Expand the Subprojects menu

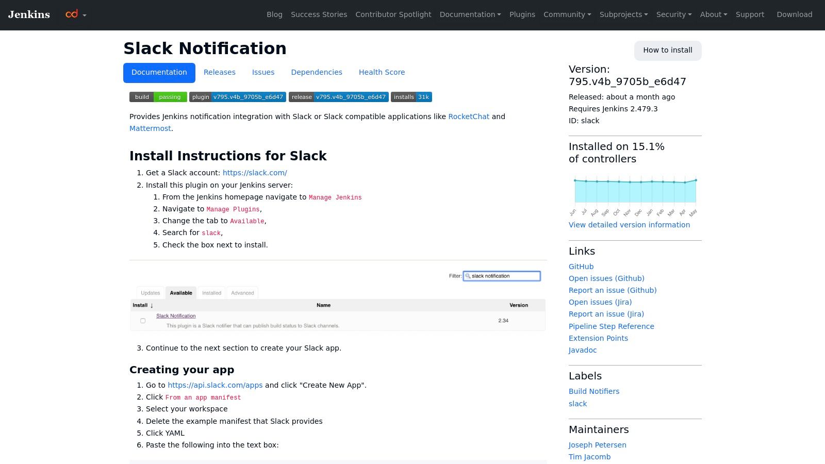click(623, 14)
